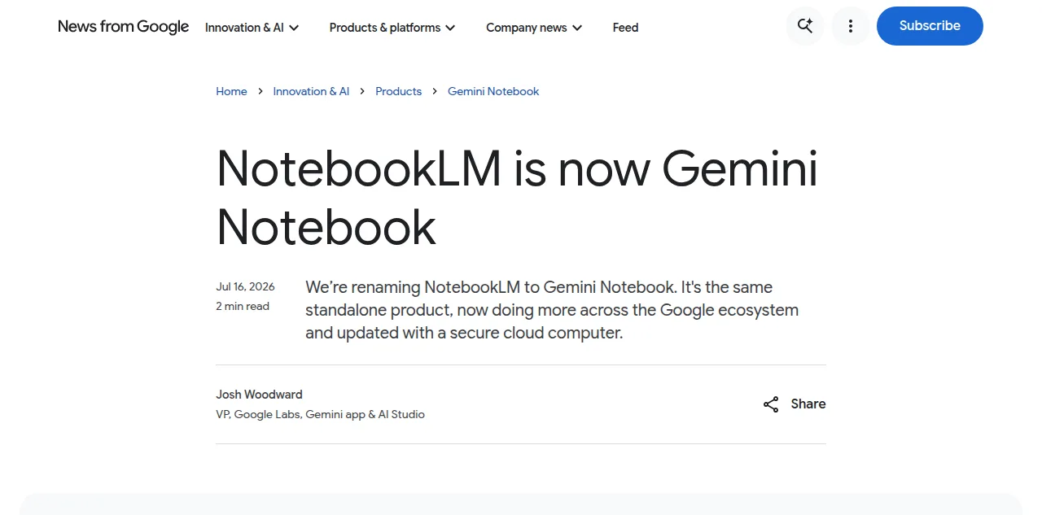Image resolution: width=1042 pixels, height=515 pixels.
Task: Click the author name Josh Woodward
Action: coord(259,395)
